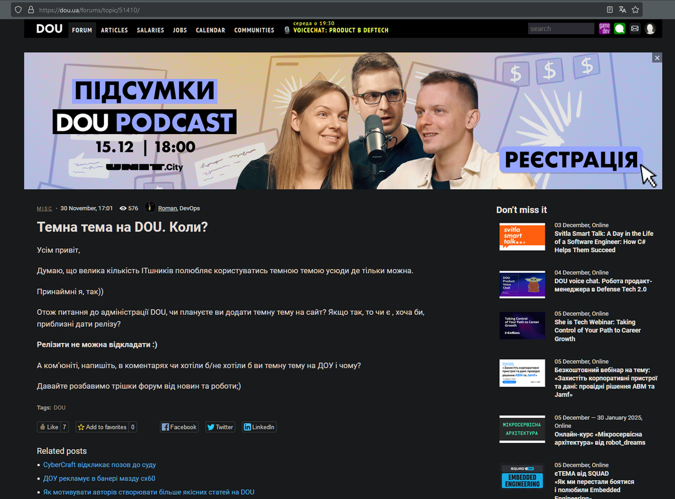Screen dimensions: 675x499
Task: Click the DOU logo
Action: click(x=49, y=29)
